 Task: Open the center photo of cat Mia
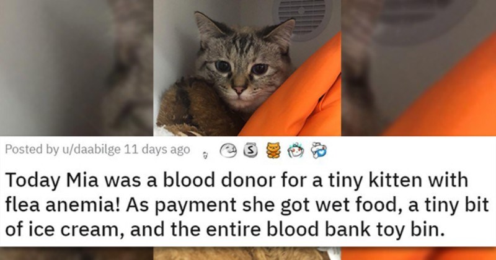point(247,68)
